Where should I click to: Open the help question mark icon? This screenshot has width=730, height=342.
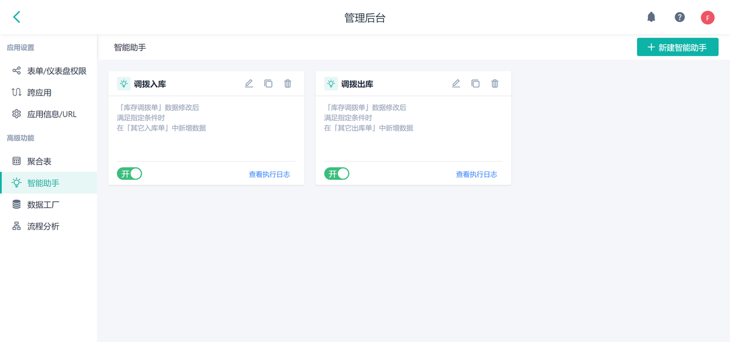[x=680, y=17]
